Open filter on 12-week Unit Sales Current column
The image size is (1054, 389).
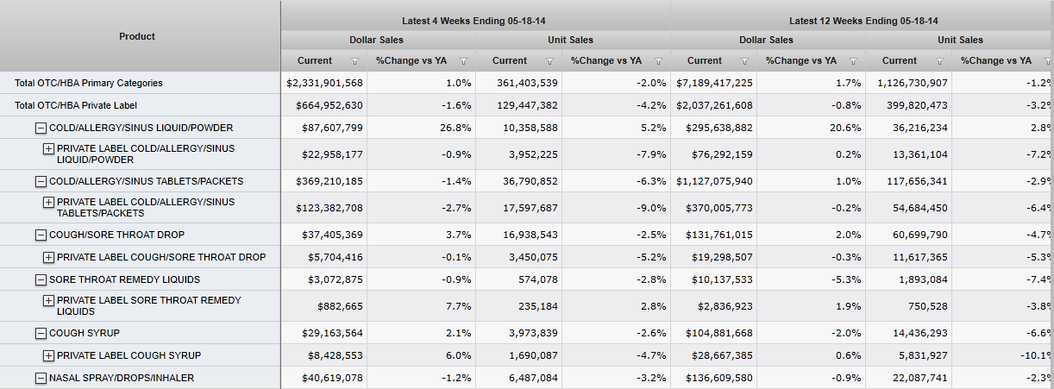tap(939, 61)
